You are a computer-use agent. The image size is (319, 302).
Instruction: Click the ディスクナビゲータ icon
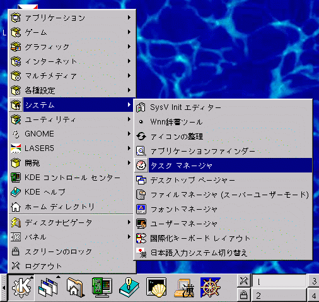point(16,222)
